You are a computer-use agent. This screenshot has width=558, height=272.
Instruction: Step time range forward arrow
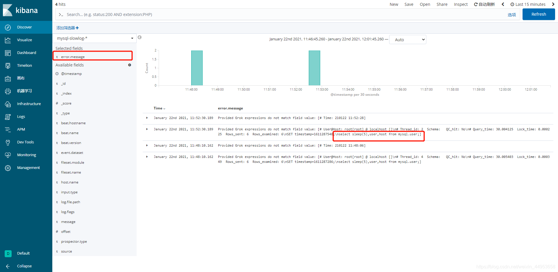pyautogui.click(x=553, y=4)
